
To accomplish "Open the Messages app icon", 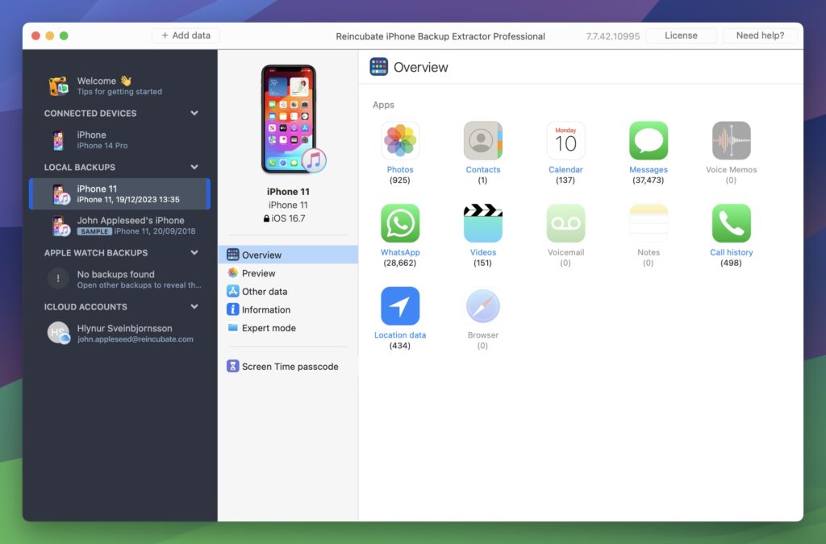I will 649,141.
